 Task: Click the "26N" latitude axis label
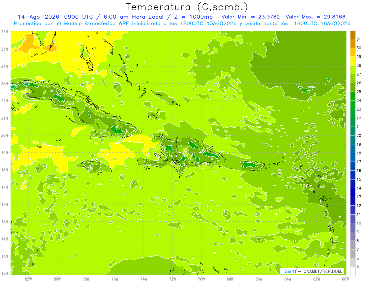click(x=5, y=32)
